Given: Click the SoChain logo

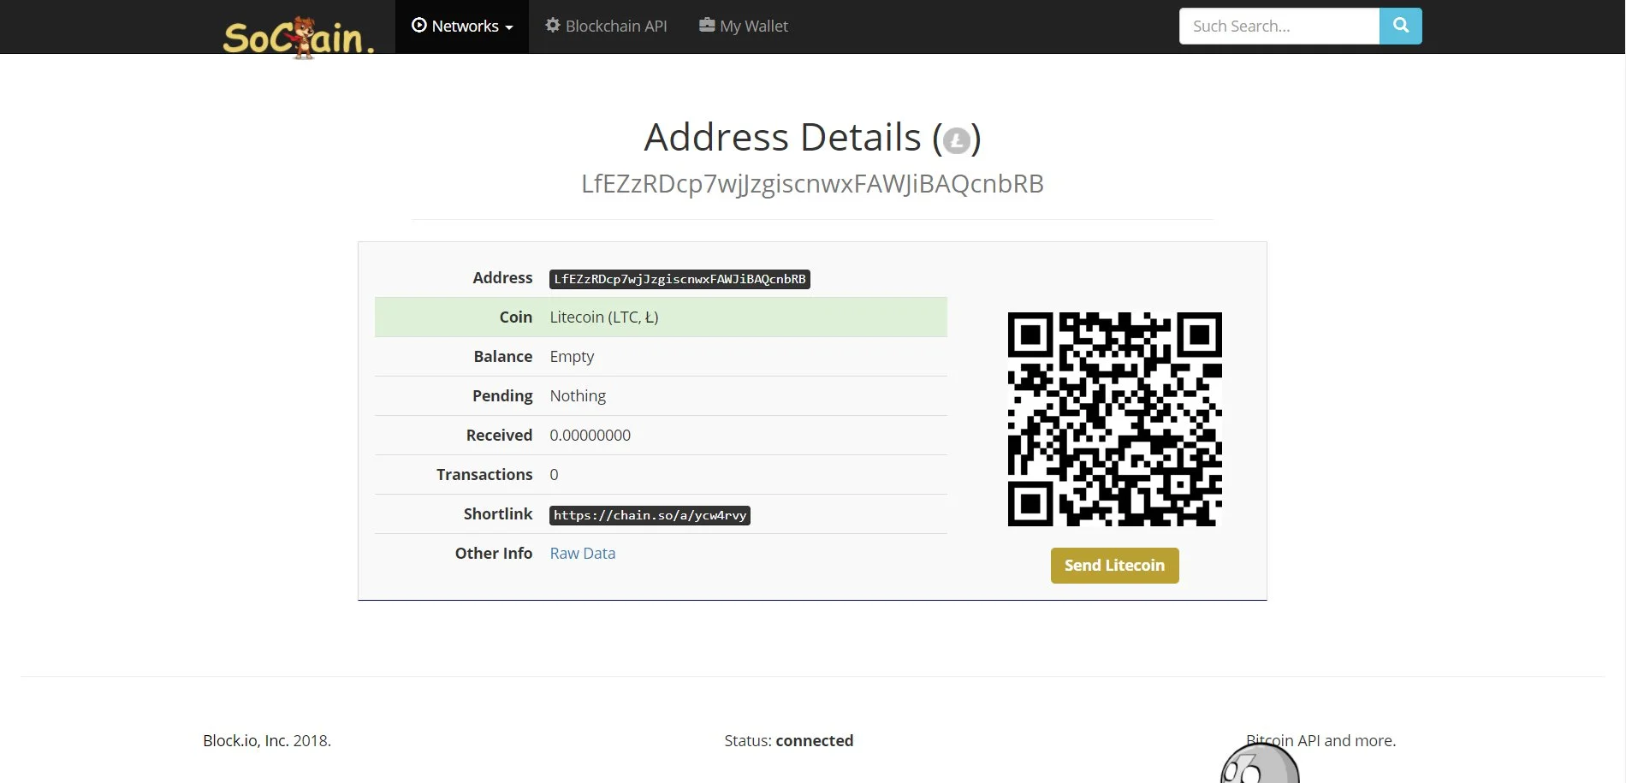Looking at the screenshot, I should click(298, 37).
